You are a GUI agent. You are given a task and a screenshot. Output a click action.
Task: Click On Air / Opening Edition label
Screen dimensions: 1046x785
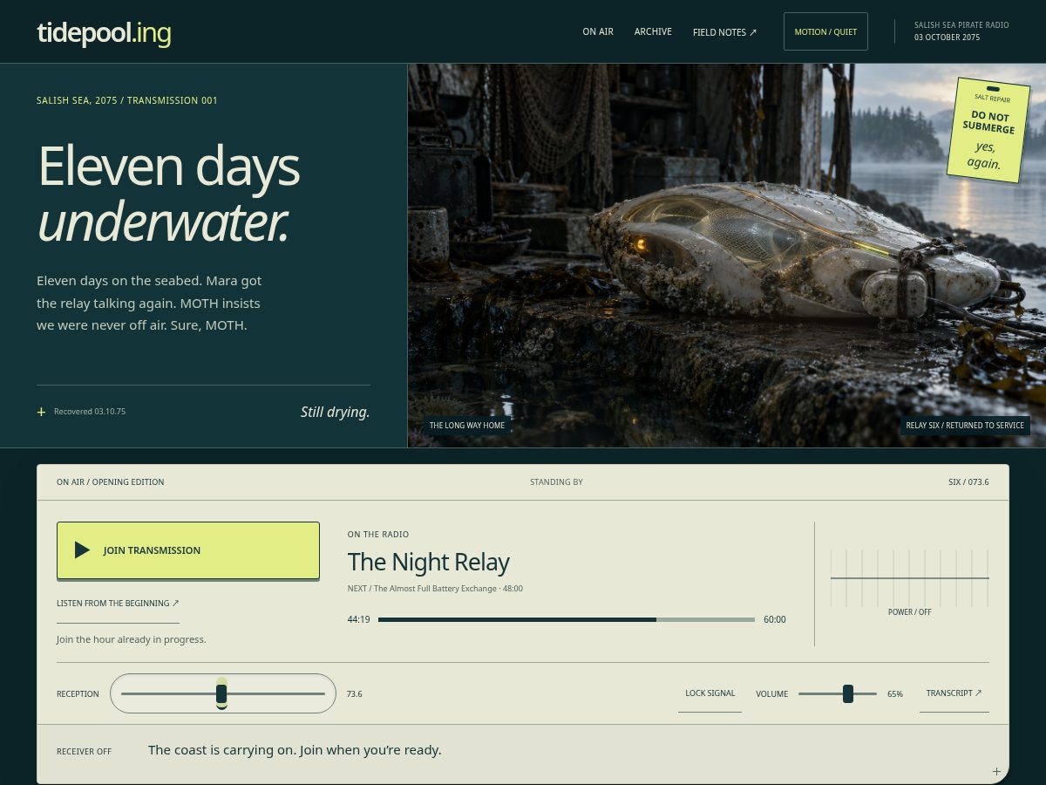pyautogui.click(x=111, y=482)
